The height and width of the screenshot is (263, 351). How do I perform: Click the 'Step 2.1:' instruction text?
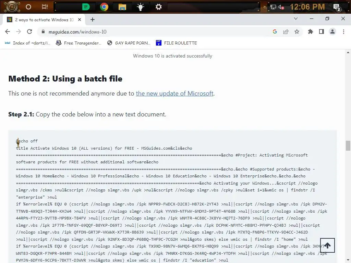87,114
